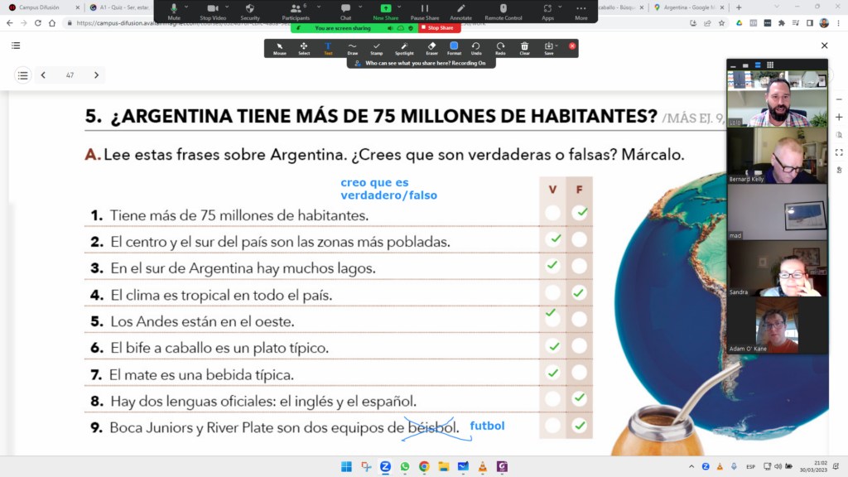The height and width of the screenshot is (477, 848).
Task: Mark sentence 6 as Falso
Action: [579, 345]
